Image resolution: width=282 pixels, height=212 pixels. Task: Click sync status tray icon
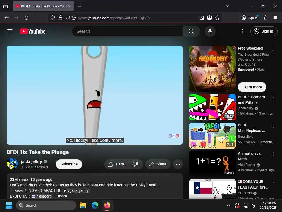pyautogui.click(x=237, y=205)
